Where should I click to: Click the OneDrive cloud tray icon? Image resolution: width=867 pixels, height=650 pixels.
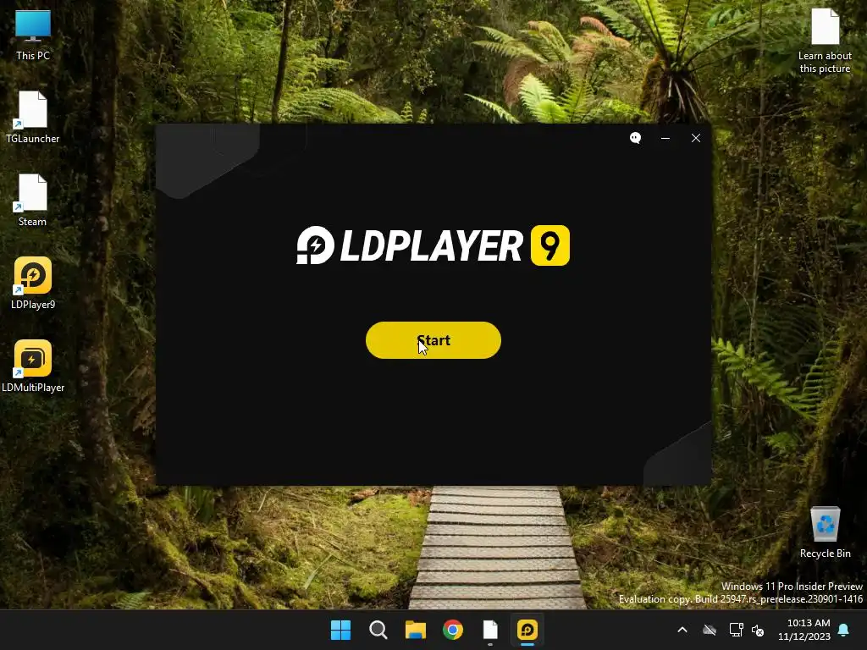click(710, 630)
